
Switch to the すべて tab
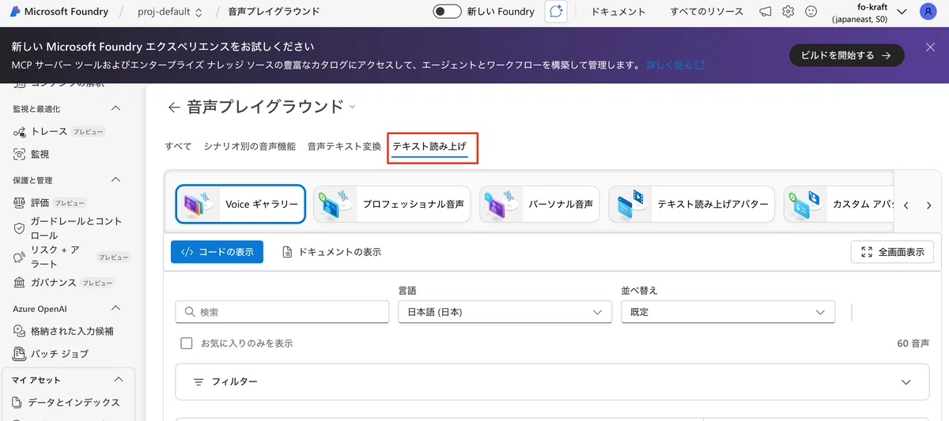pos(178,146)
